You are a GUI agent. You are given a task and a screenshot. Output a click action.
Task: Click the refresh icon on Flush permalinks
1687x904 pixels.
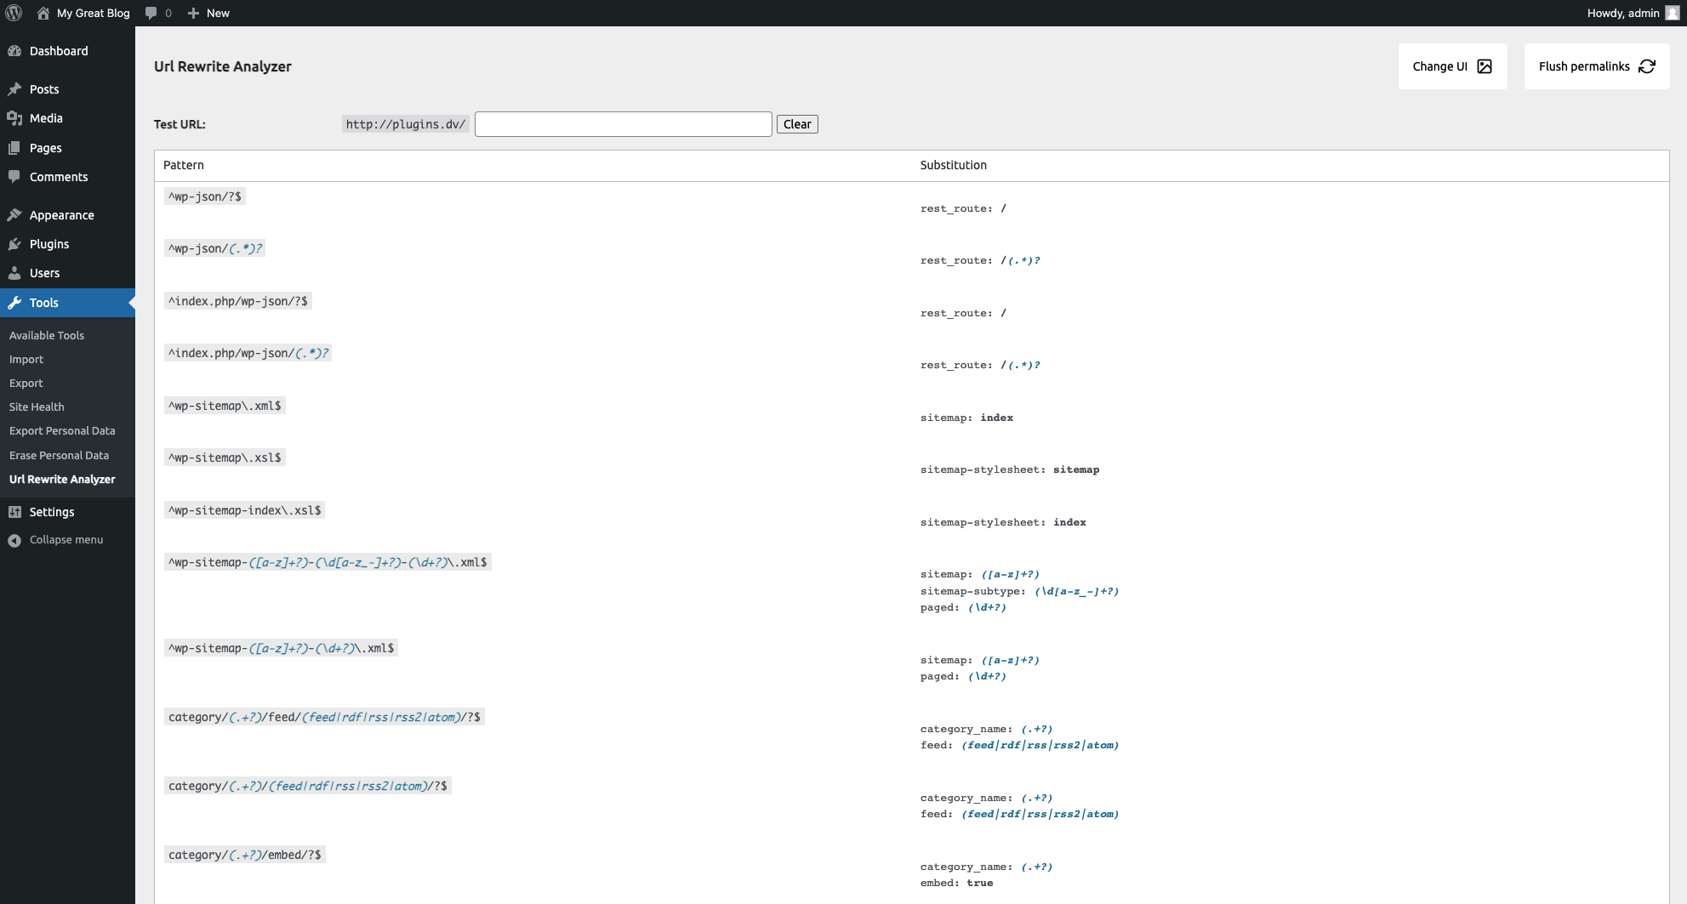pos(1647,66)
